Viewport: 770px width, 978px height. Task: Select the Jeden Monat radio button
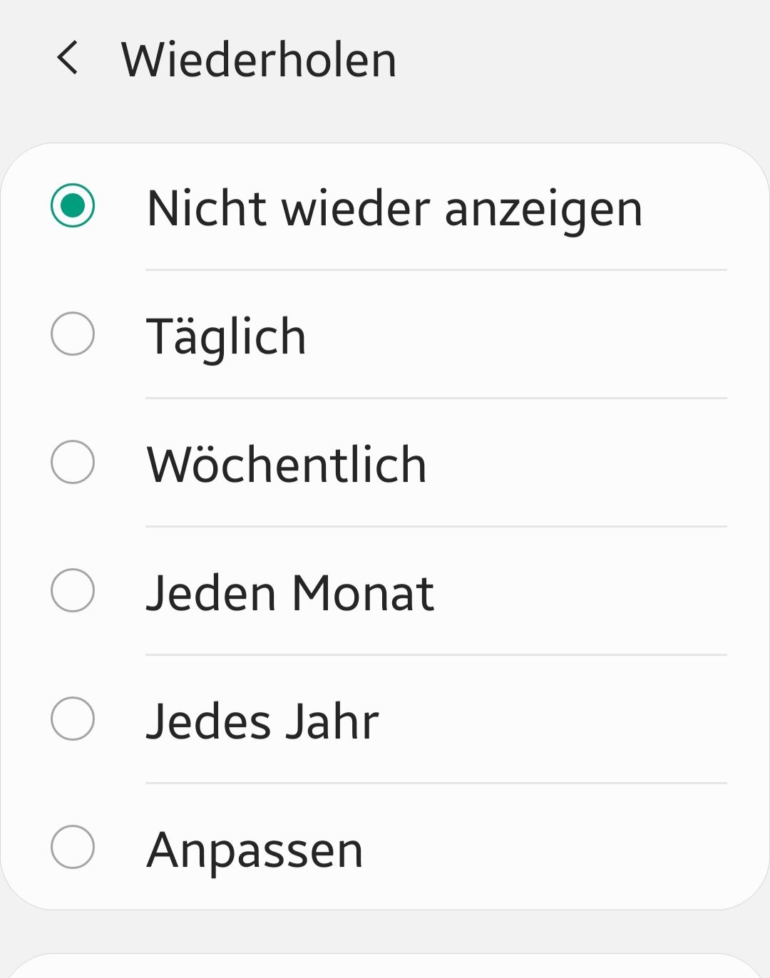tap(73, 590)
